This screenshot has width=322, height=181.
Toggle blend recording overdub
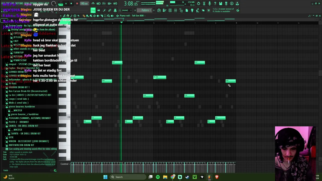(110, 4)
